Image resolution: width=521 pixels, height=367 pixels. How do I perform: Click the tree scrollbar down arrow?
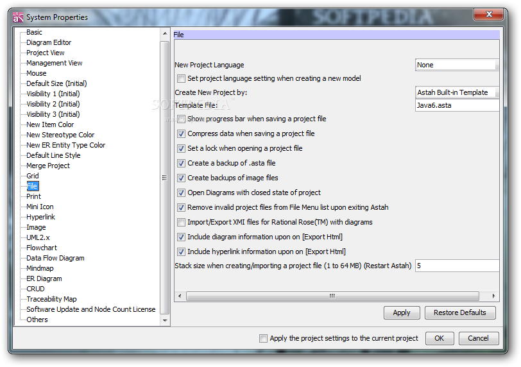click(x=165, y=321)
